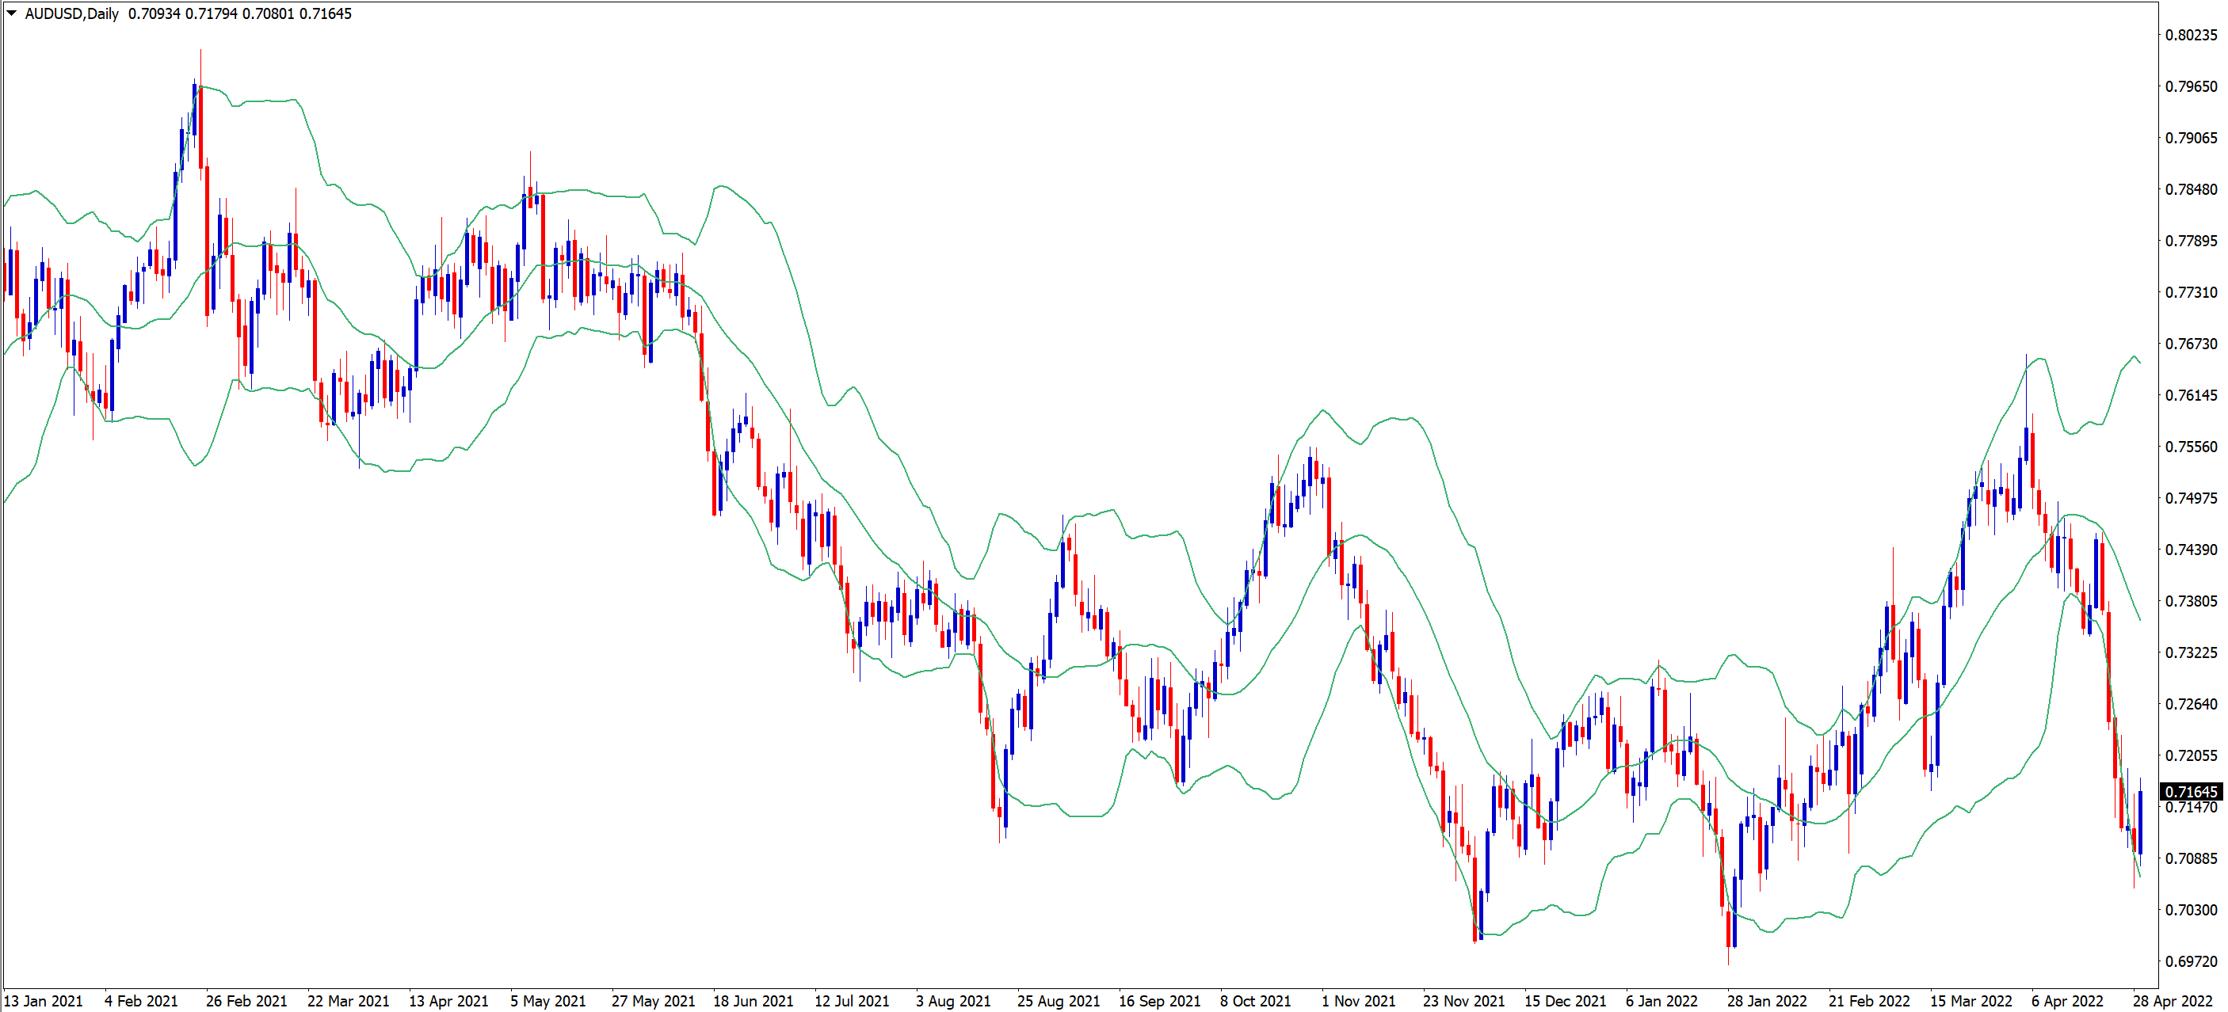This screenshot has width=2228, height=1012.
Task: Click price scale level 0.75560
Action: (2191, 447)
